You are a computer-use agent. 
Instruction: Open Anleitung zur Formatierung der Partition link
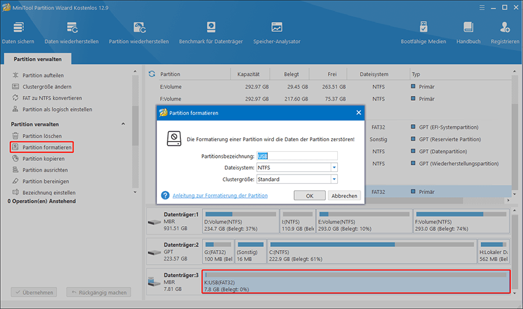click(220, 195)
